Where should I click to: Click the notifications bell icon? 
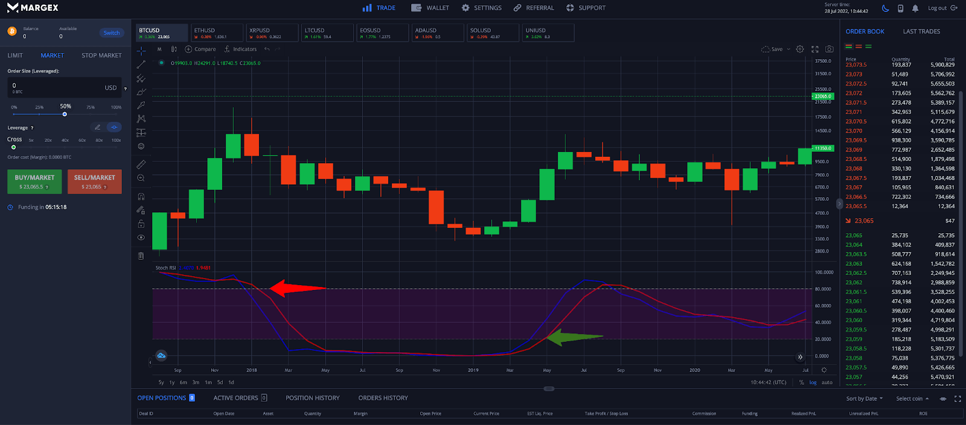(915, 8)
